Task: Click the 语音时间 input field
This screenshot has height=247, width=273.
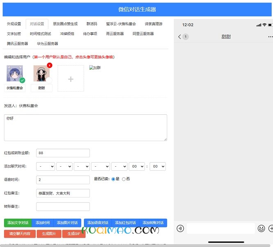Action: coord(63,180)
